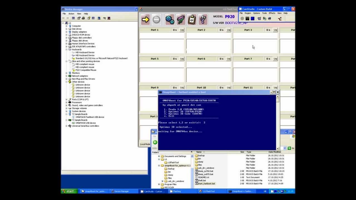Click the Explorer green Go button

click(291, 148)
